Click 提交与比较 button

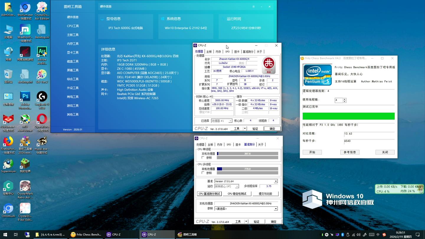coord(265,194)
